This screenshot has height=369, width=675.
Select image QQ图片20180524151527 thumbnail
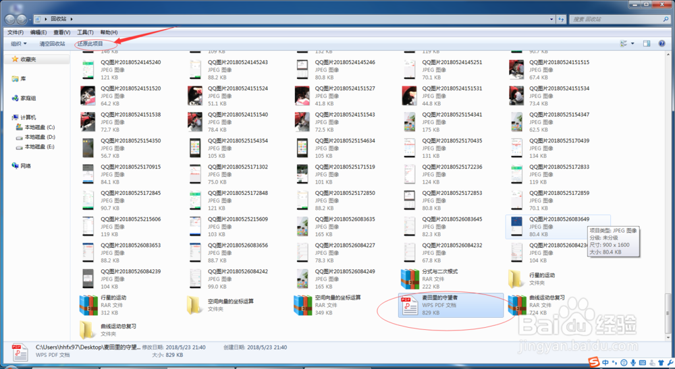(x=302, y=96)
